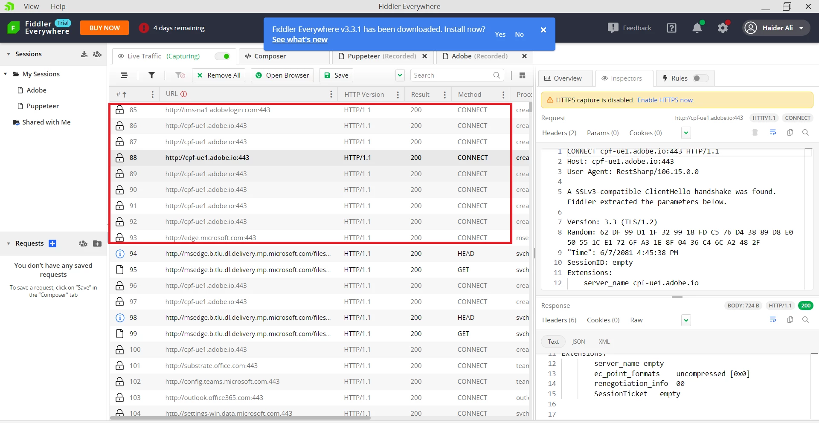Clear filters with crossed funnel icon
Viewport: 819px width, 423px height.
[180, 75]
